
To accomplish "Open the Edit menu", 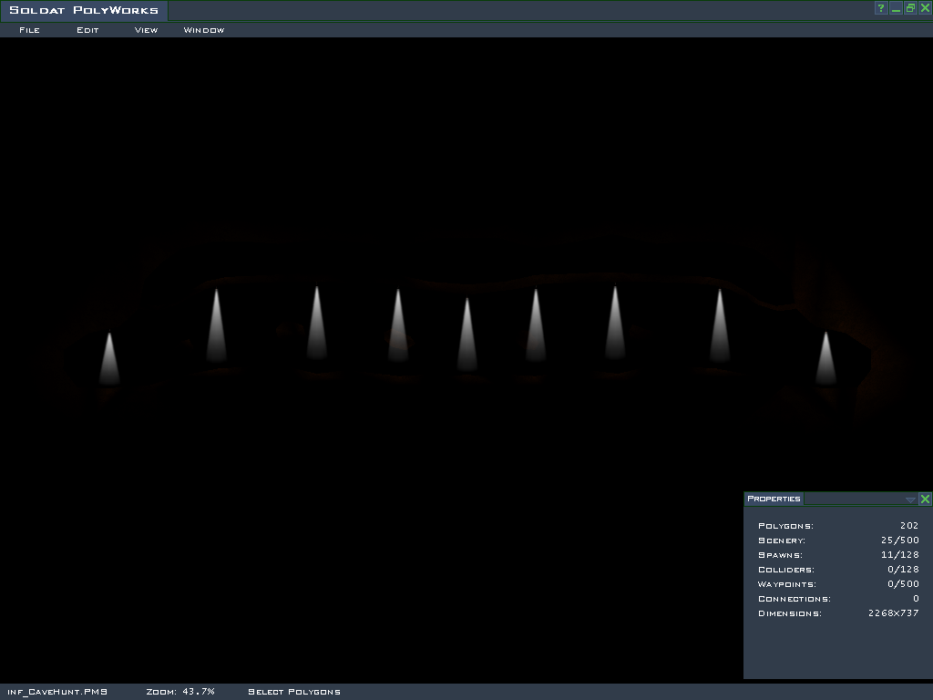I will click(87, 30).
